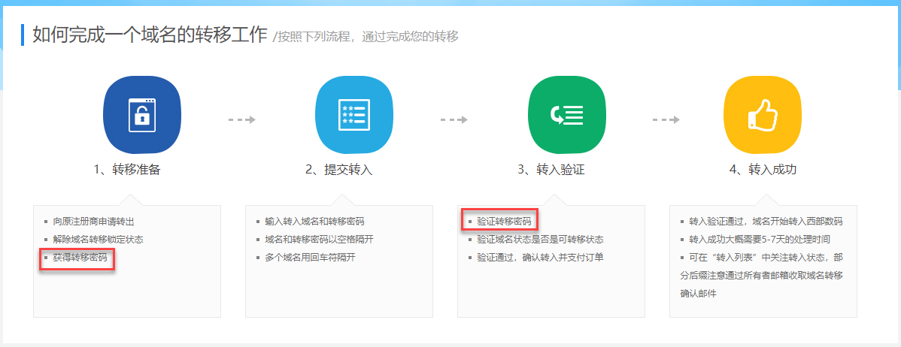Click the arrow between steps 3 and 4

click(x=666, y=119)
